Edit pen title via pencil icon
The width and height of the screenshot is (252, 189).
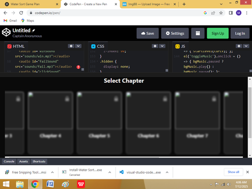(x=33, y=30)
